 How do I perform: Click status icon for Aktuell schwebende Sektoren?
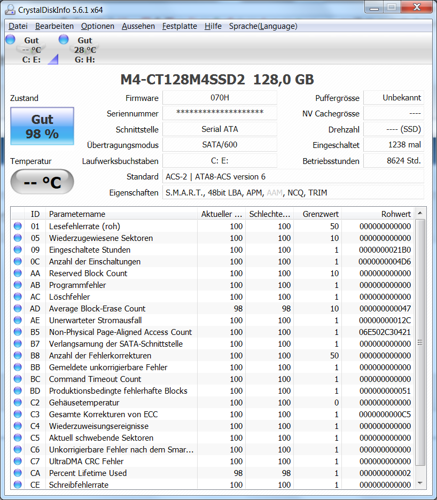tap(18, 438)
